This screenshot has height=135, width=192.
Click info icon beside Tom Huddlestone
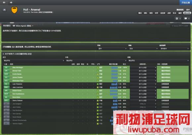(11, 94)
